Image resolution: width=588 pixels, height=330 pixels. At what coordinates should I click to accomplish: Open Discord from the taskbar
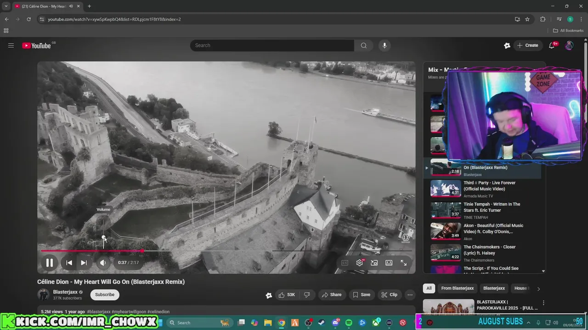(x=335, y=323)
